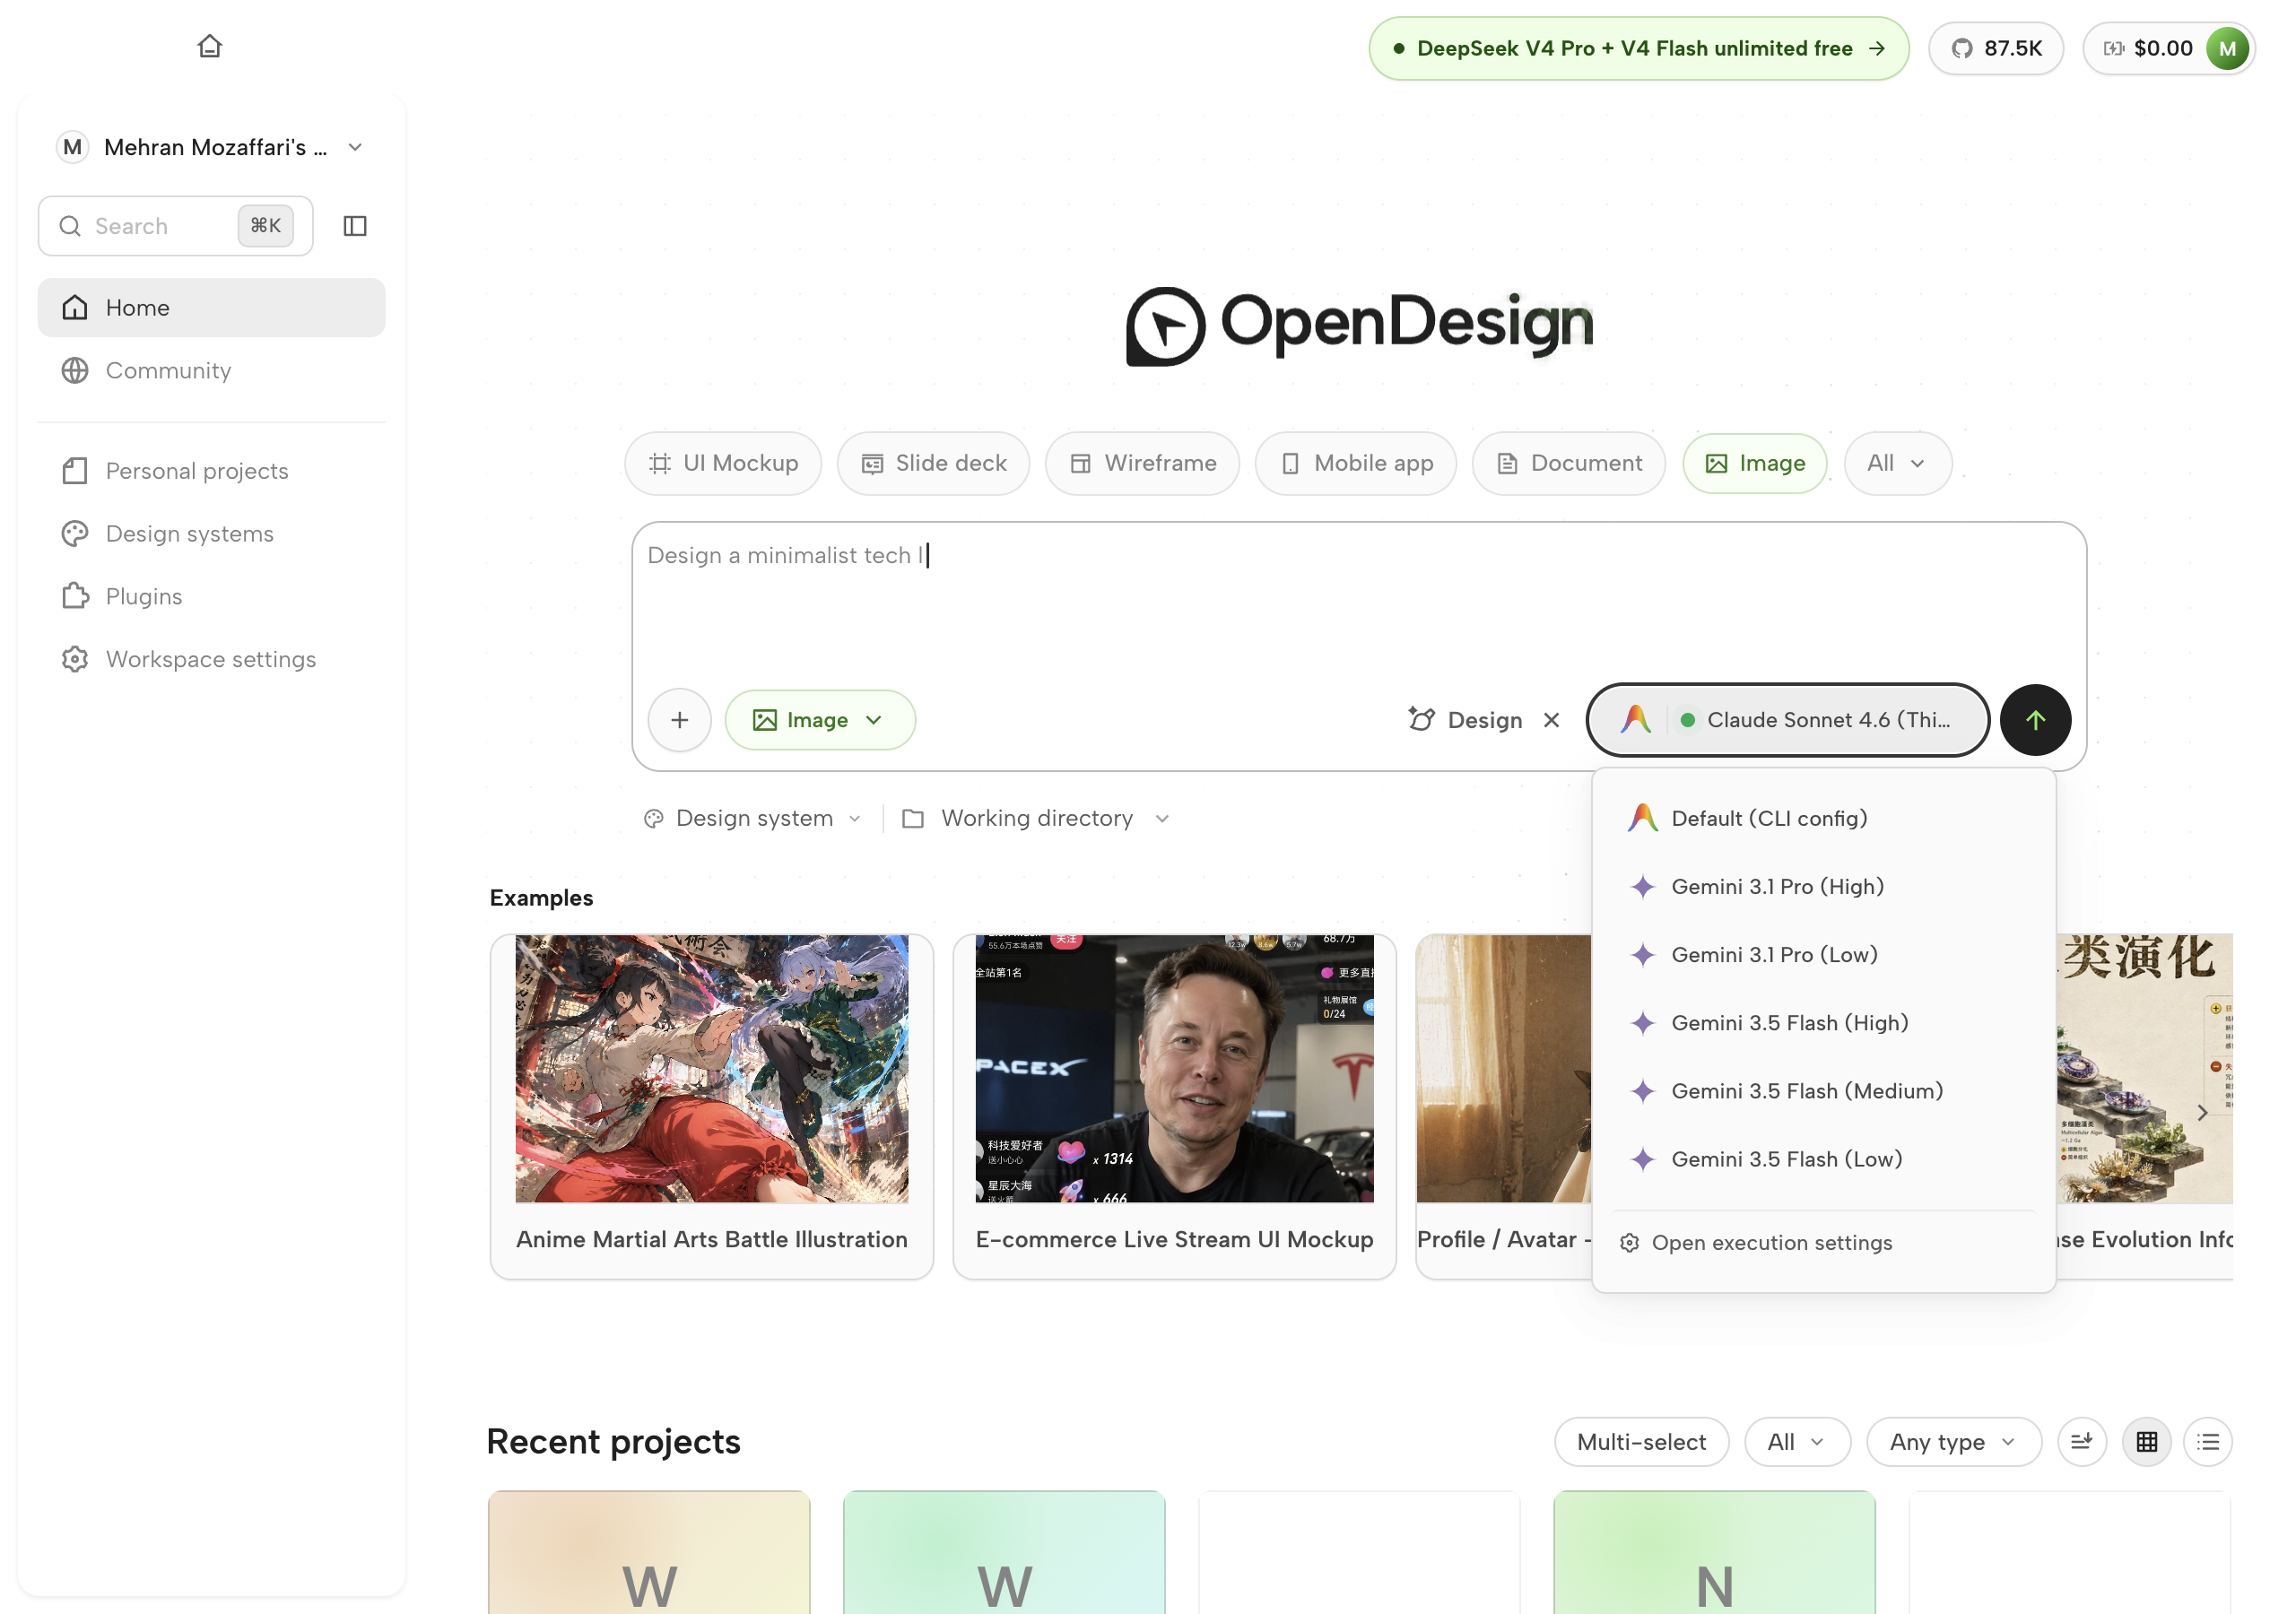Viewport: 2296px width, 1614px height.
Task: Open the Image output dropdown in composer
Action: point(819,720)
